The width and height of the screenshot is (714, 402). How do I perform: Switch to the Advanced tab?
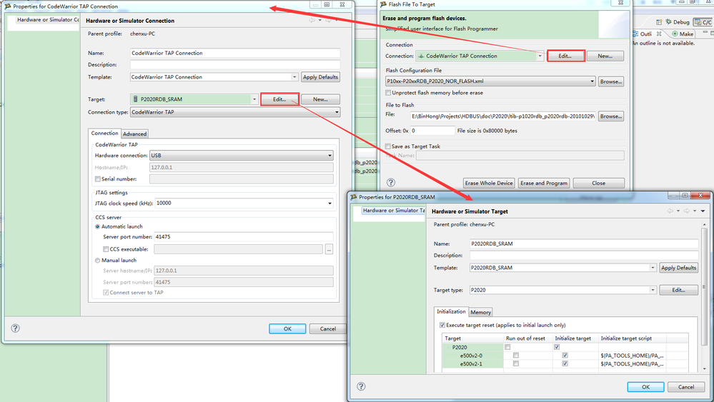(135, 134)
